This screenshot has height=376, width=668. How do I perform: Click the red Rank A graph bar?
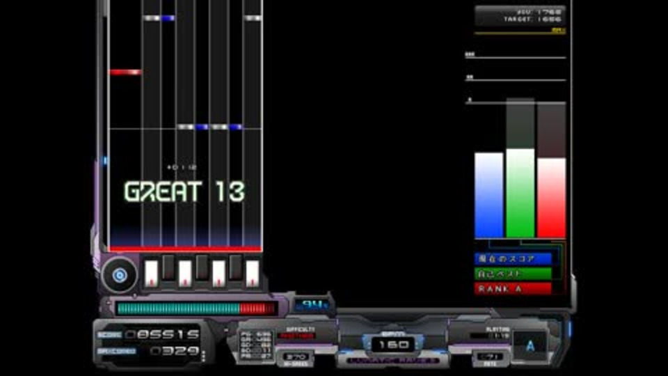pos(551,197)
